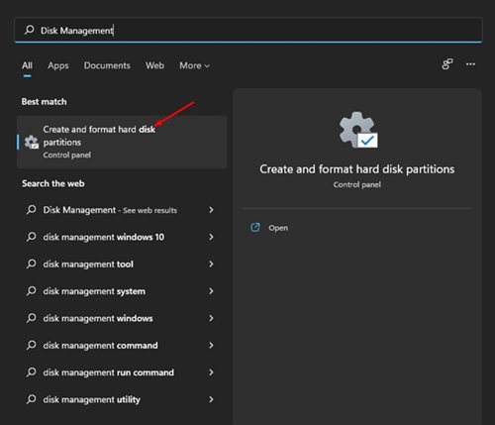Click the Disk Management search input field
The image size is (495, 425).
248,30
